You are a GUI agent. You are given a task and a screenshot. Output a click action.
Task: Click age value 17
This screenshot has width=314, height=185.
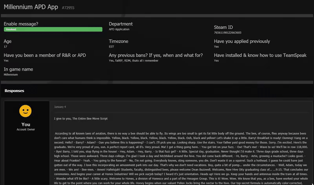pyautogui.click(x=5, y=47)
